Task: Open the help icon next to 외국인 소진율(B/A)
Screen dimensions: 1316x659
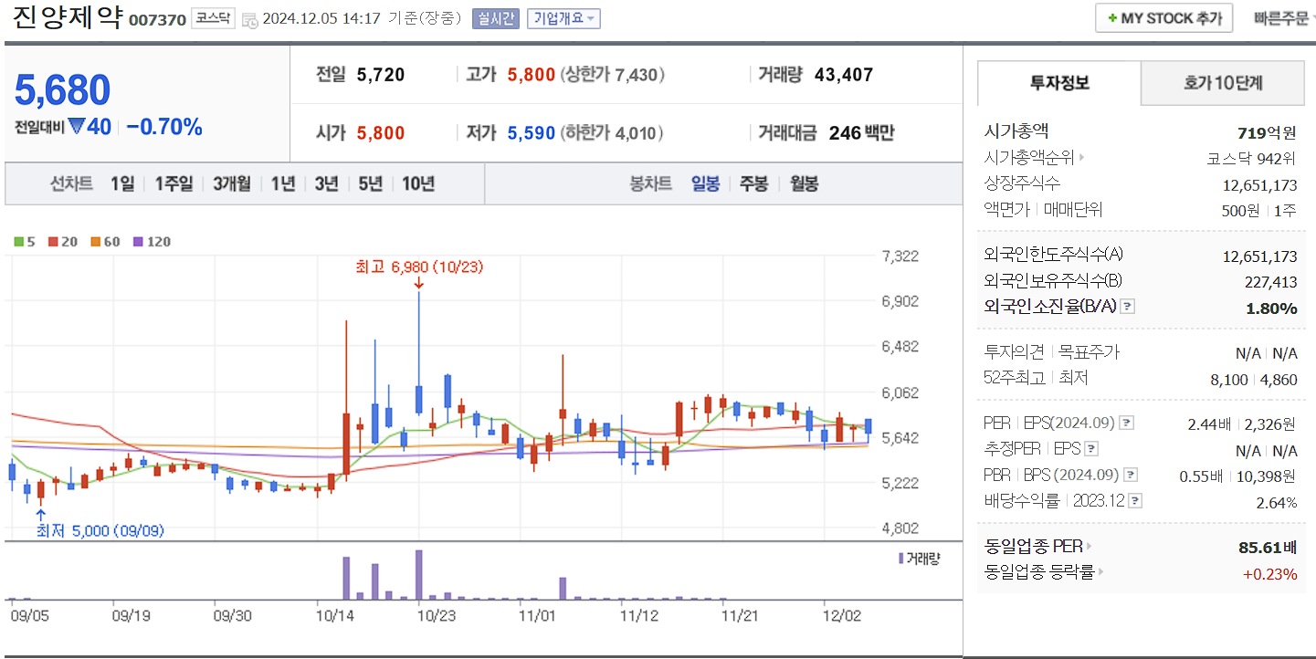Action: tap(1128, 308)
